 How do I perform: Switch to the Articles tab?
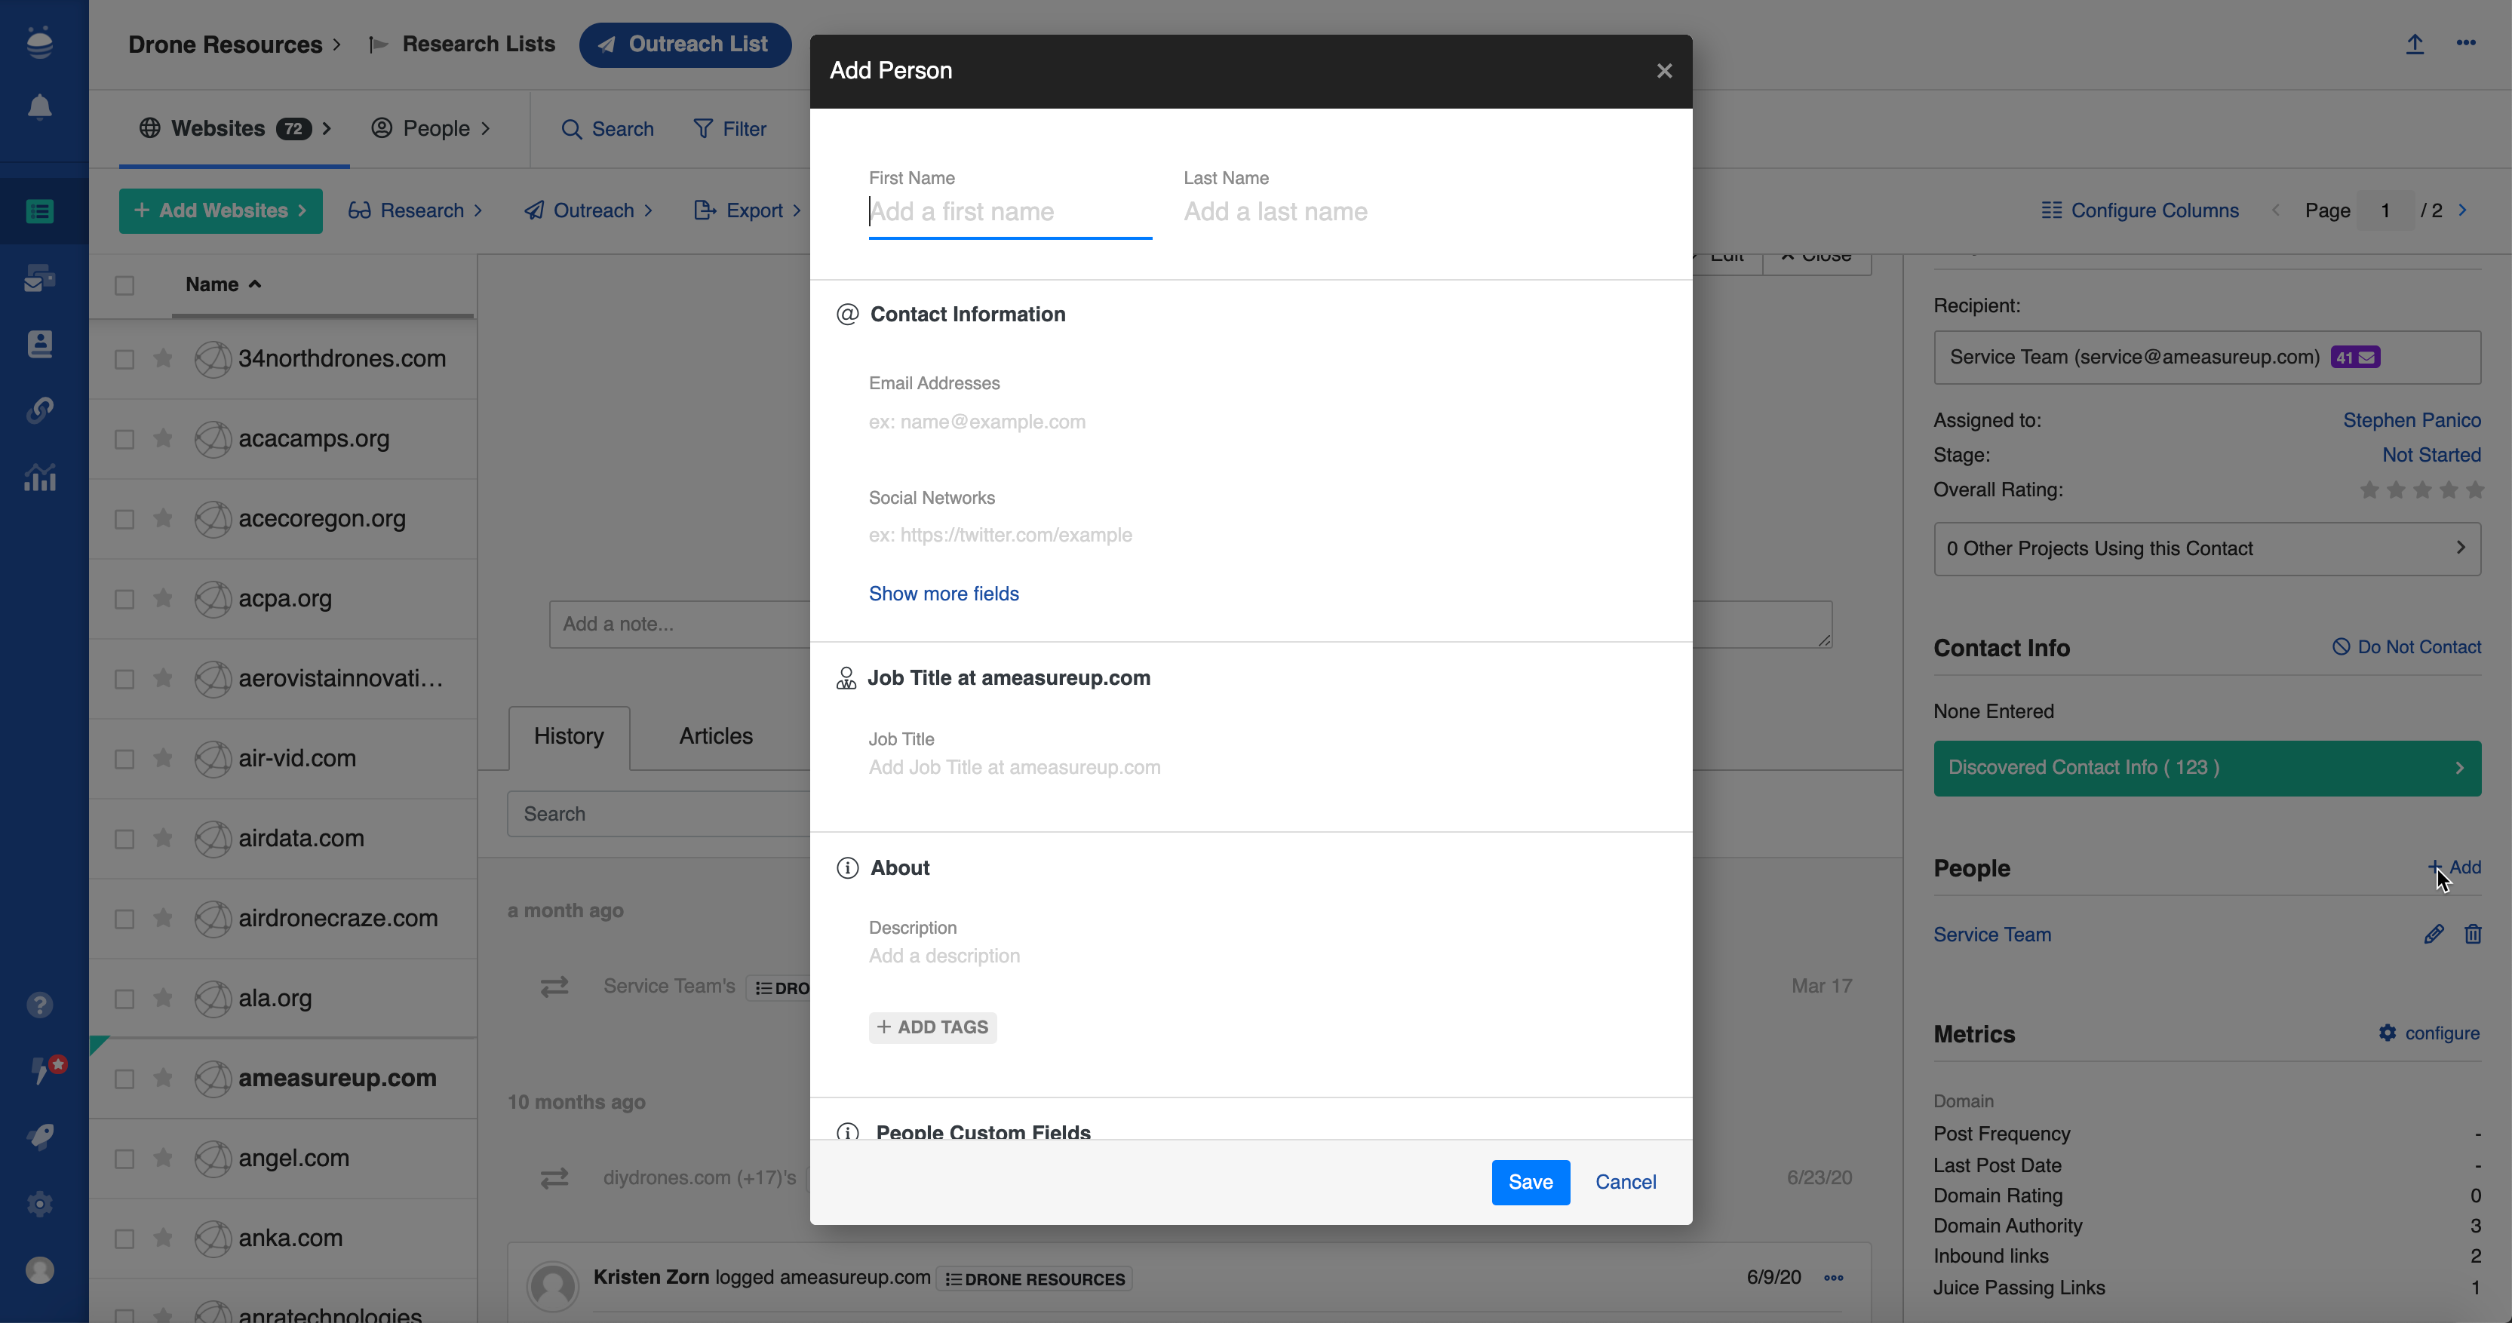(x=716, y=736)
